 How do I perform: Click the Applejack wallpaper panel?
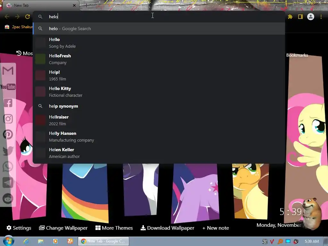coord(250,191)
